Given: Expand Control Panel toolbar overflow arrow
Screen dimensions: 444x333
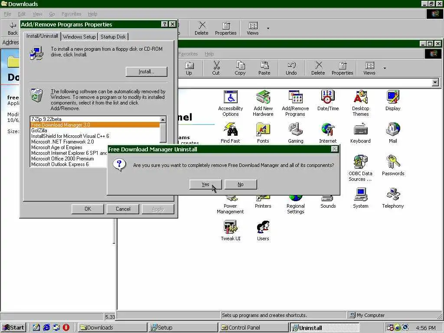Looking at the screenshot, I should click(385, 68).
